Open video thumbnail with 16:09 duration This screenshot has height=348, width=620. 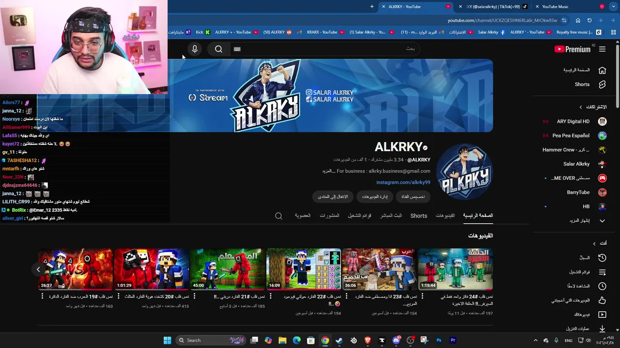click(x=304, y=269)
